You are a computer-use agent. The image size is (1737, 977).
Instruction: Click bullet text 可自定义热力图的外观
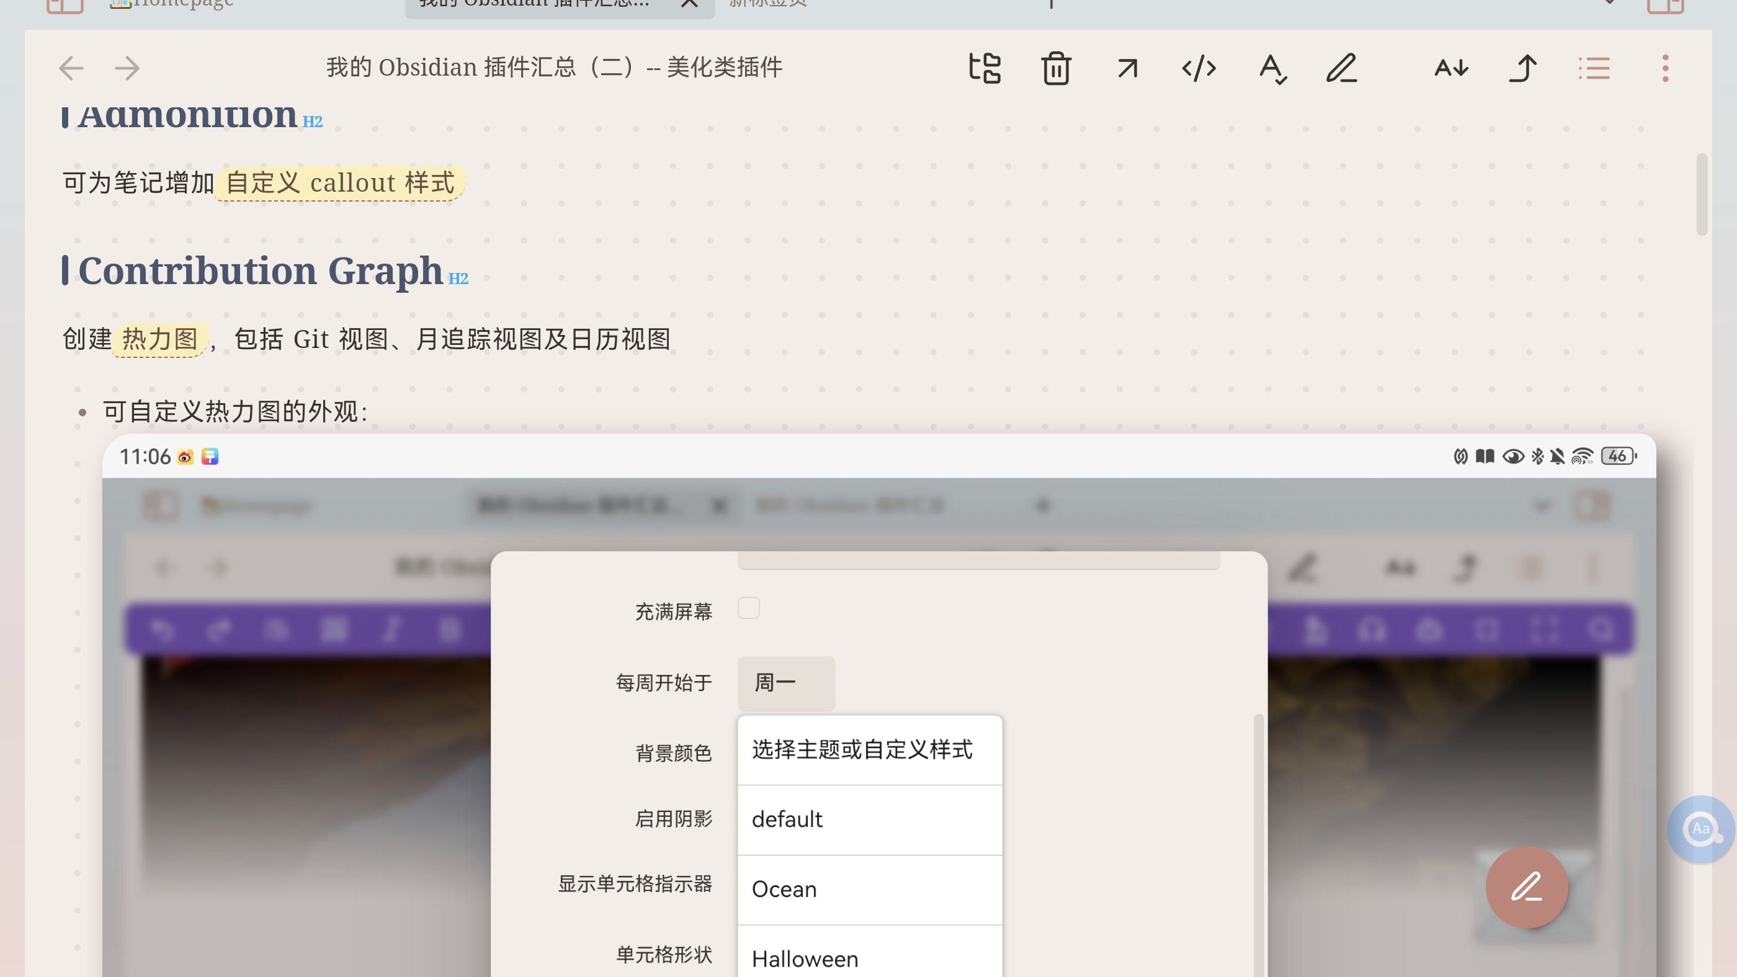coord(234,411)
